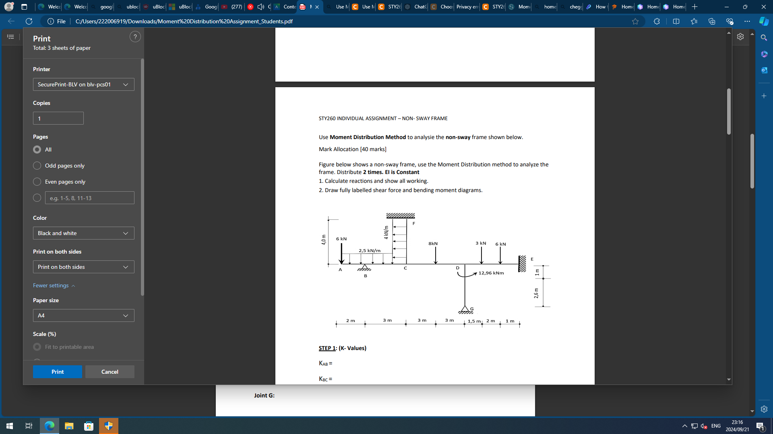Image resolution: width=773 pixels, height=434 pixels.
Task: Open print dialog help question mark
Action: pos(135,37)
